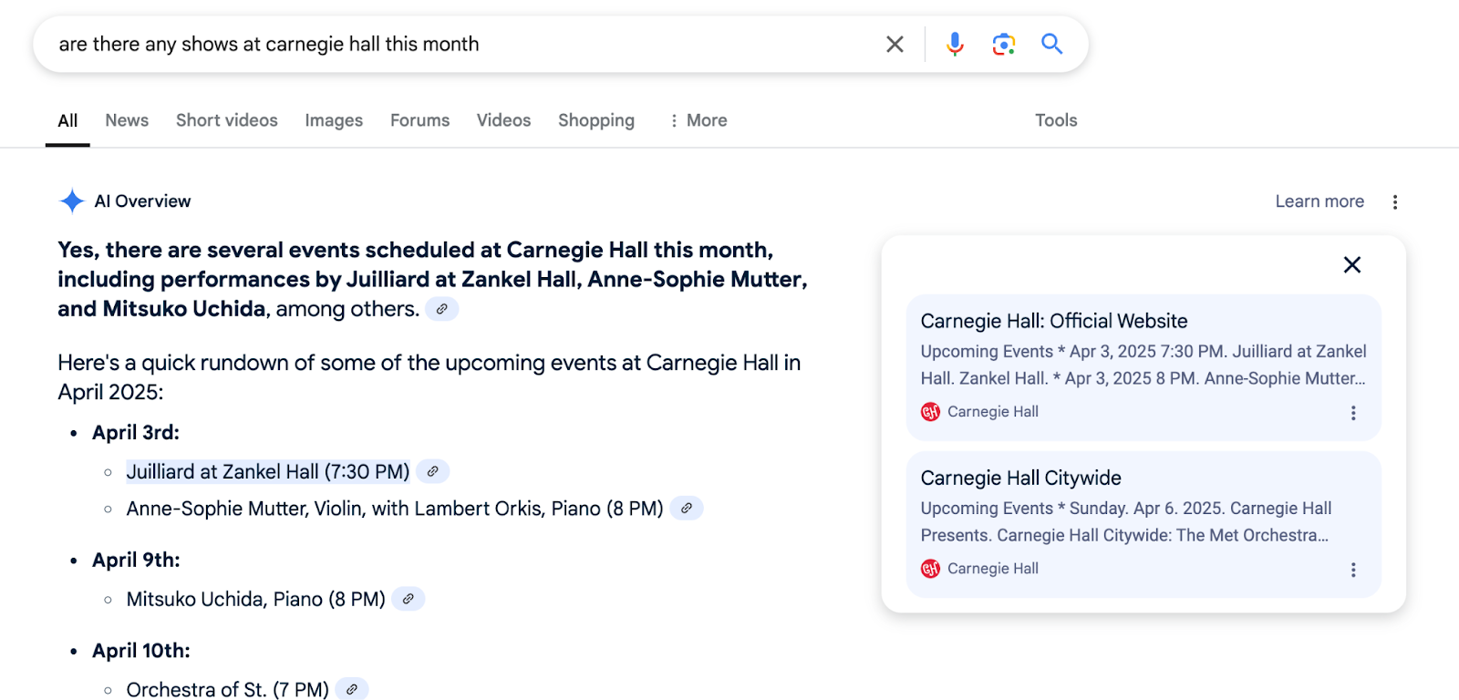Click the Learn more link
Viewport: 1459px width, 700px height.
(x=1319, y=201)
